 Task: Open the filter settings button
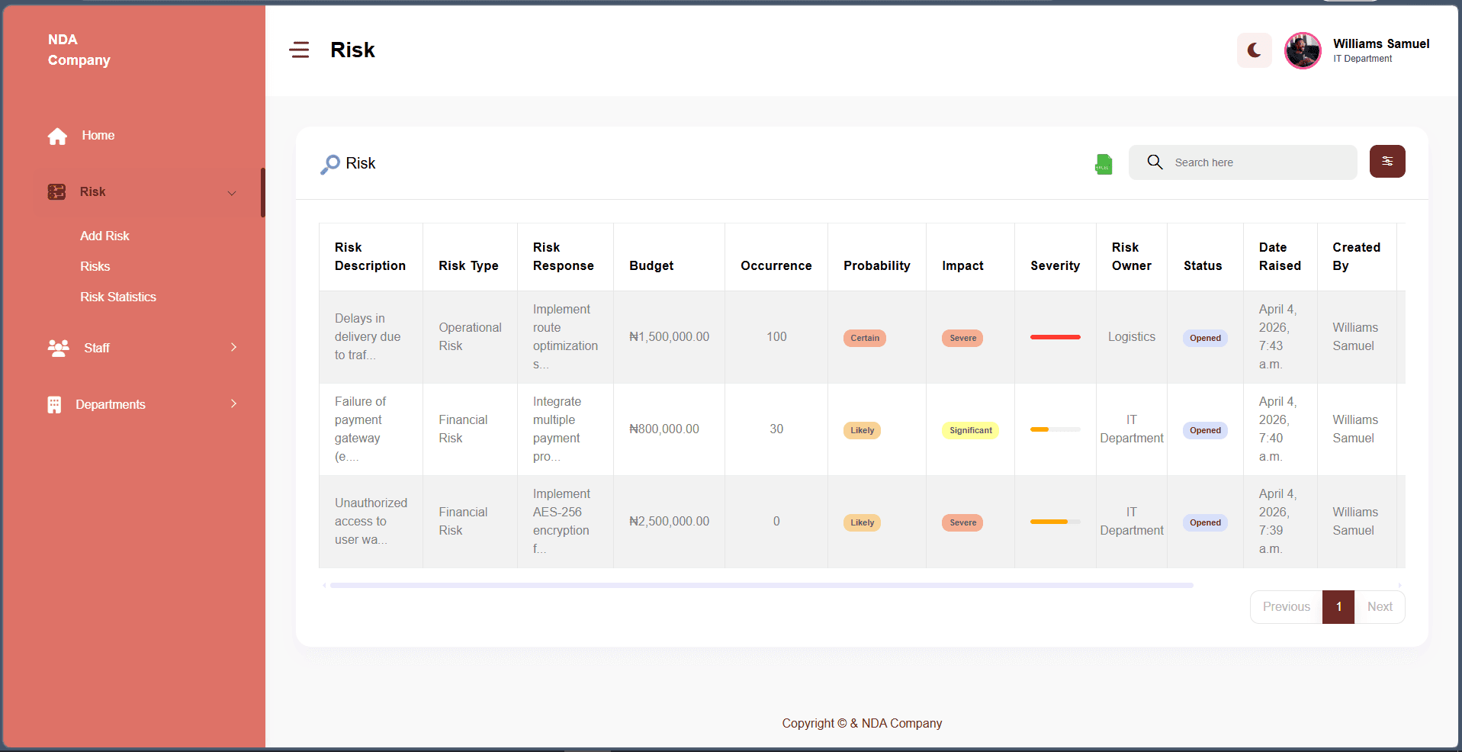pyautogui.click(x=1387, y=161)
